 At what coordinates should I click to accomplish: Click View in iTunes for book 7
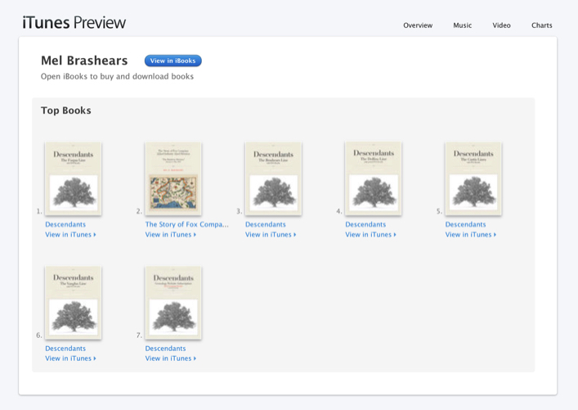point(171,358)
